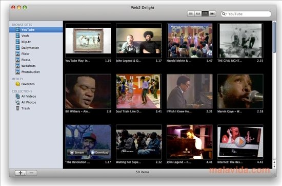Open the Soul Train Line D... thumbnail

point(139,91)
